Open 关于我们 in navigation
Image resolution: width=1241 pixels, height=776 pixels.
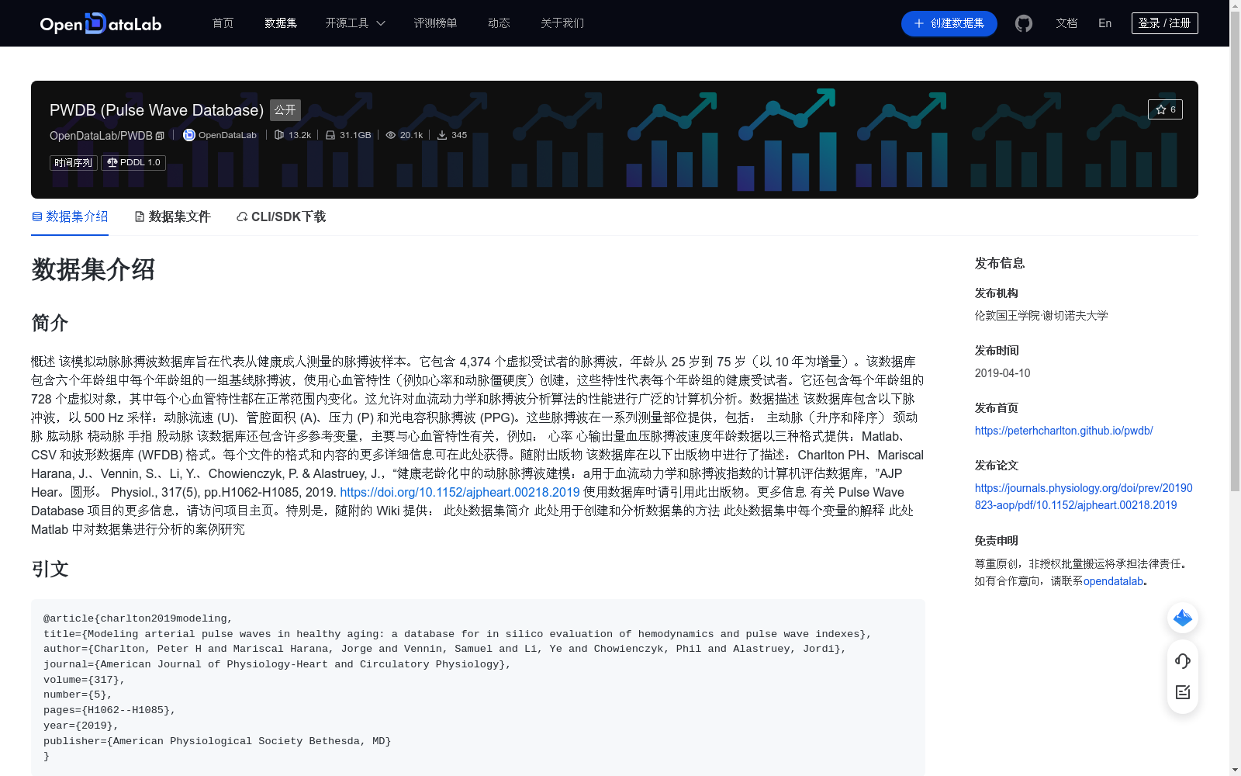[562, 23]
